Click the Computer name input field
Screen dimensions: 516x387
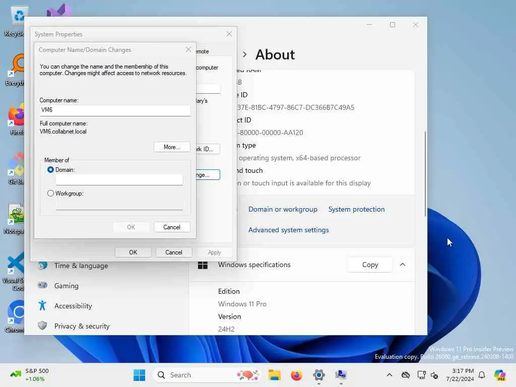(x=115, y=110)
